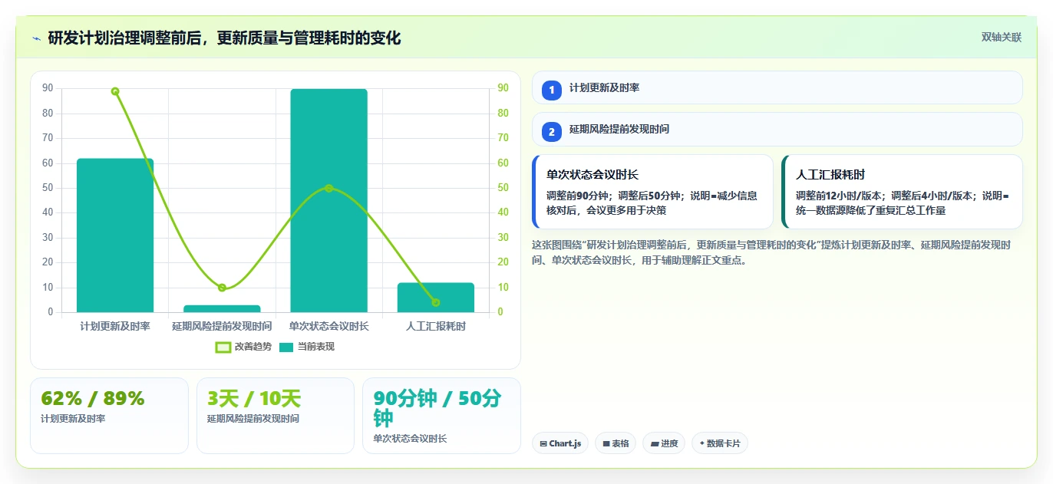Click the 90分钟 / 50分钟 stat card
1053x484 pixels.
441,415
